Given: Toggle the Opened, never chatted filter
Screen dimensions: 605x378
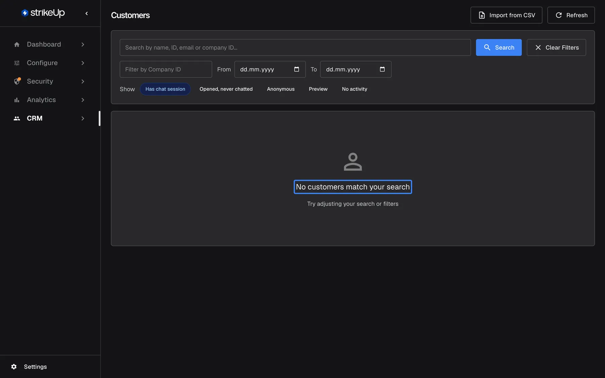Looking at the screenshot, I should (x=226, y=89).
